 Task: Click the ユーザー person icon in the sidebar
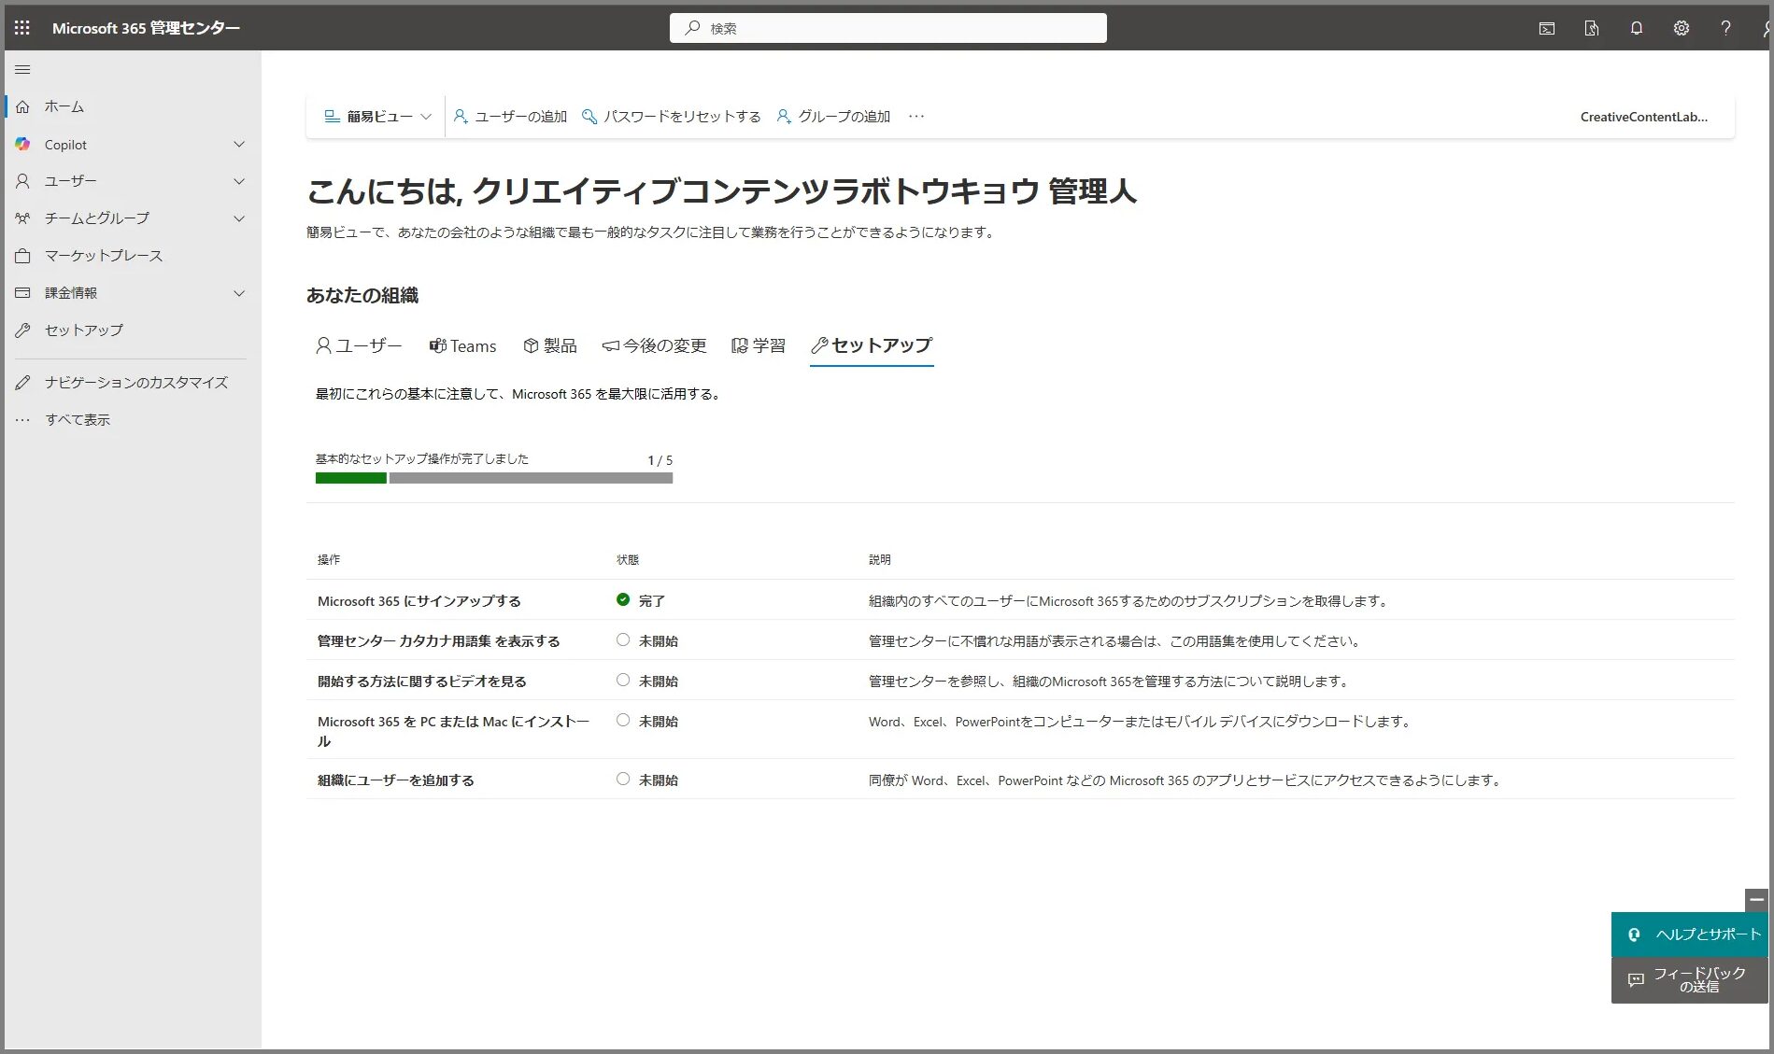tap(23, 181)
